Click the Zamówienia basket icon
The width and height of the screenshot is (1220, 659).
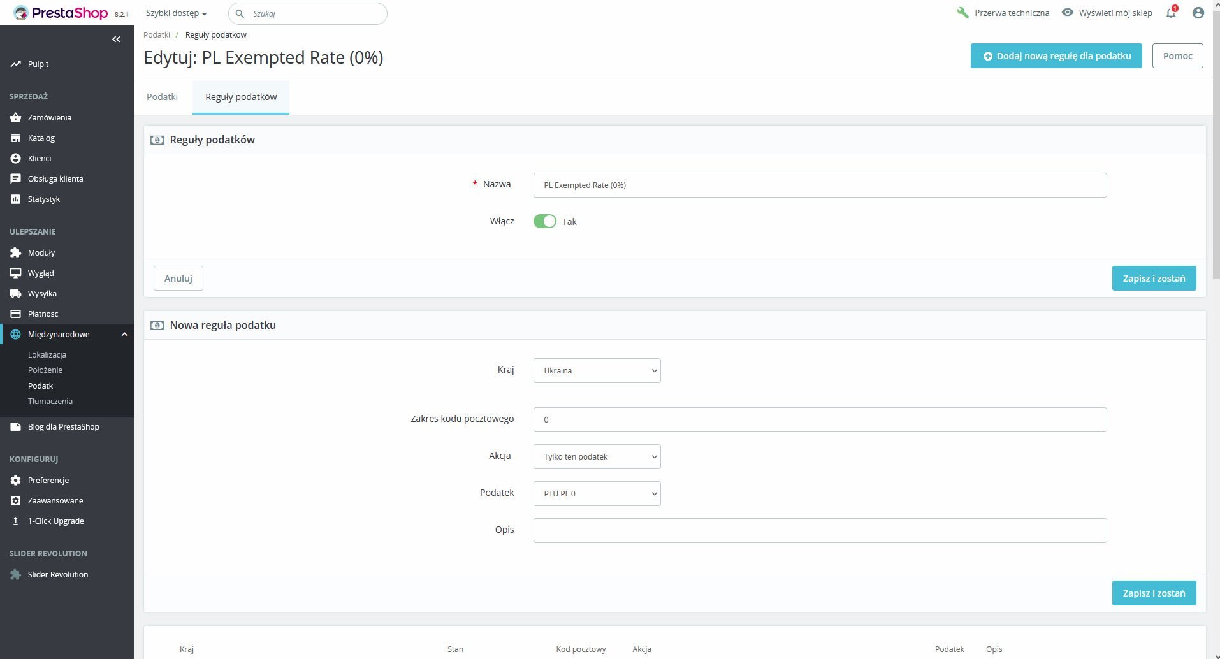pyautogui.click(x=16, y=117)
